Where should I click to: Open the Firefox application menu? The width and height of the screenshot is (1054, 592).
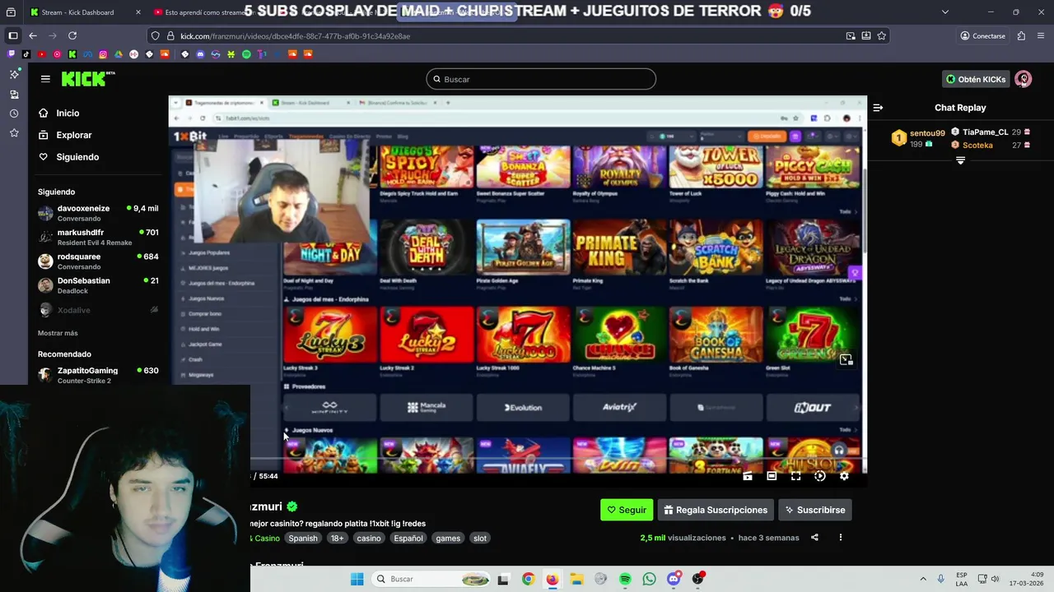1041,35
